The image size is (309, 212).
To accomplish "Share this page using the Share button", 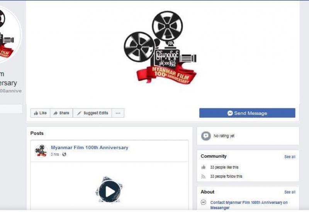I will coord(61,113).
